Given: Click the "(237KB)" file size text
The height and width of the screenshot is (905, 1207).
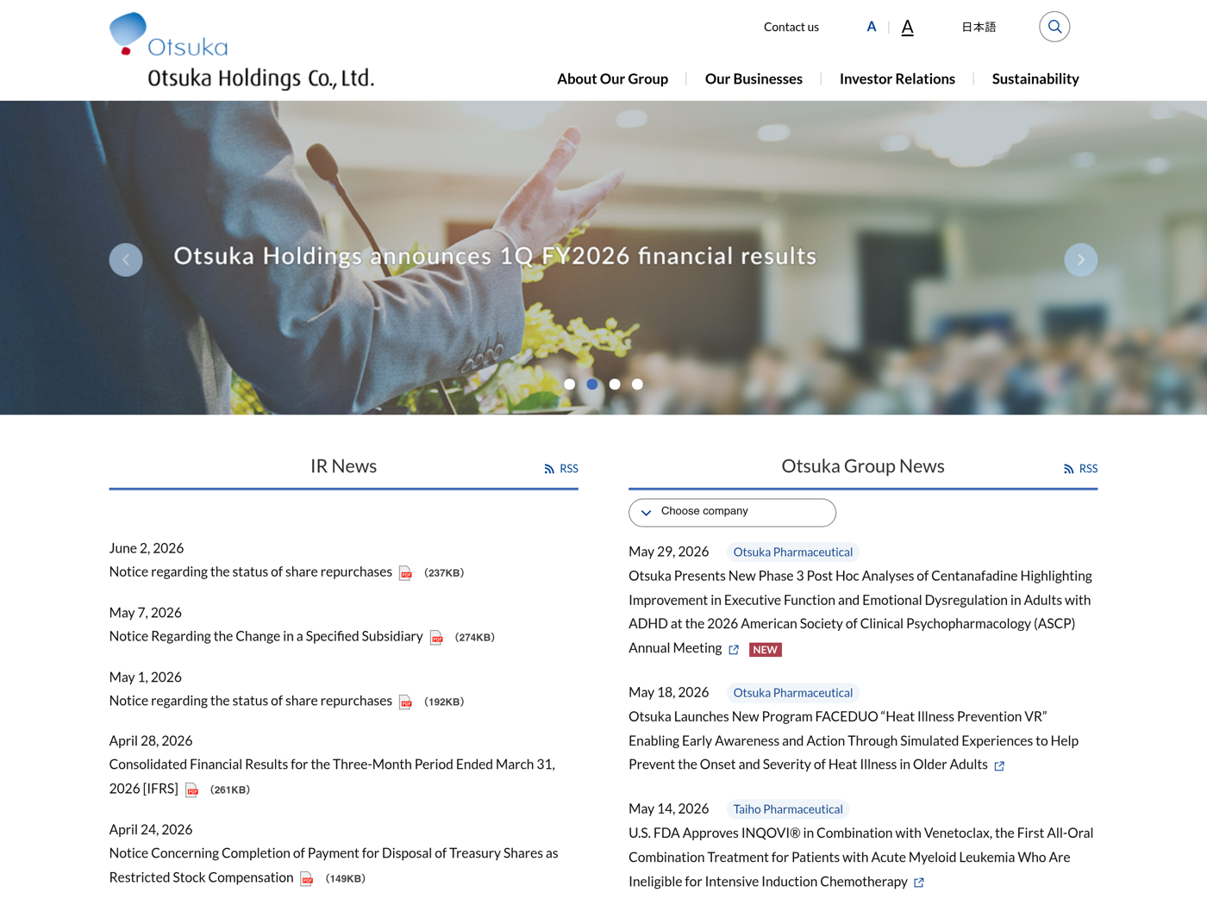Looking at the screenshot, I should tap(444, 573).
